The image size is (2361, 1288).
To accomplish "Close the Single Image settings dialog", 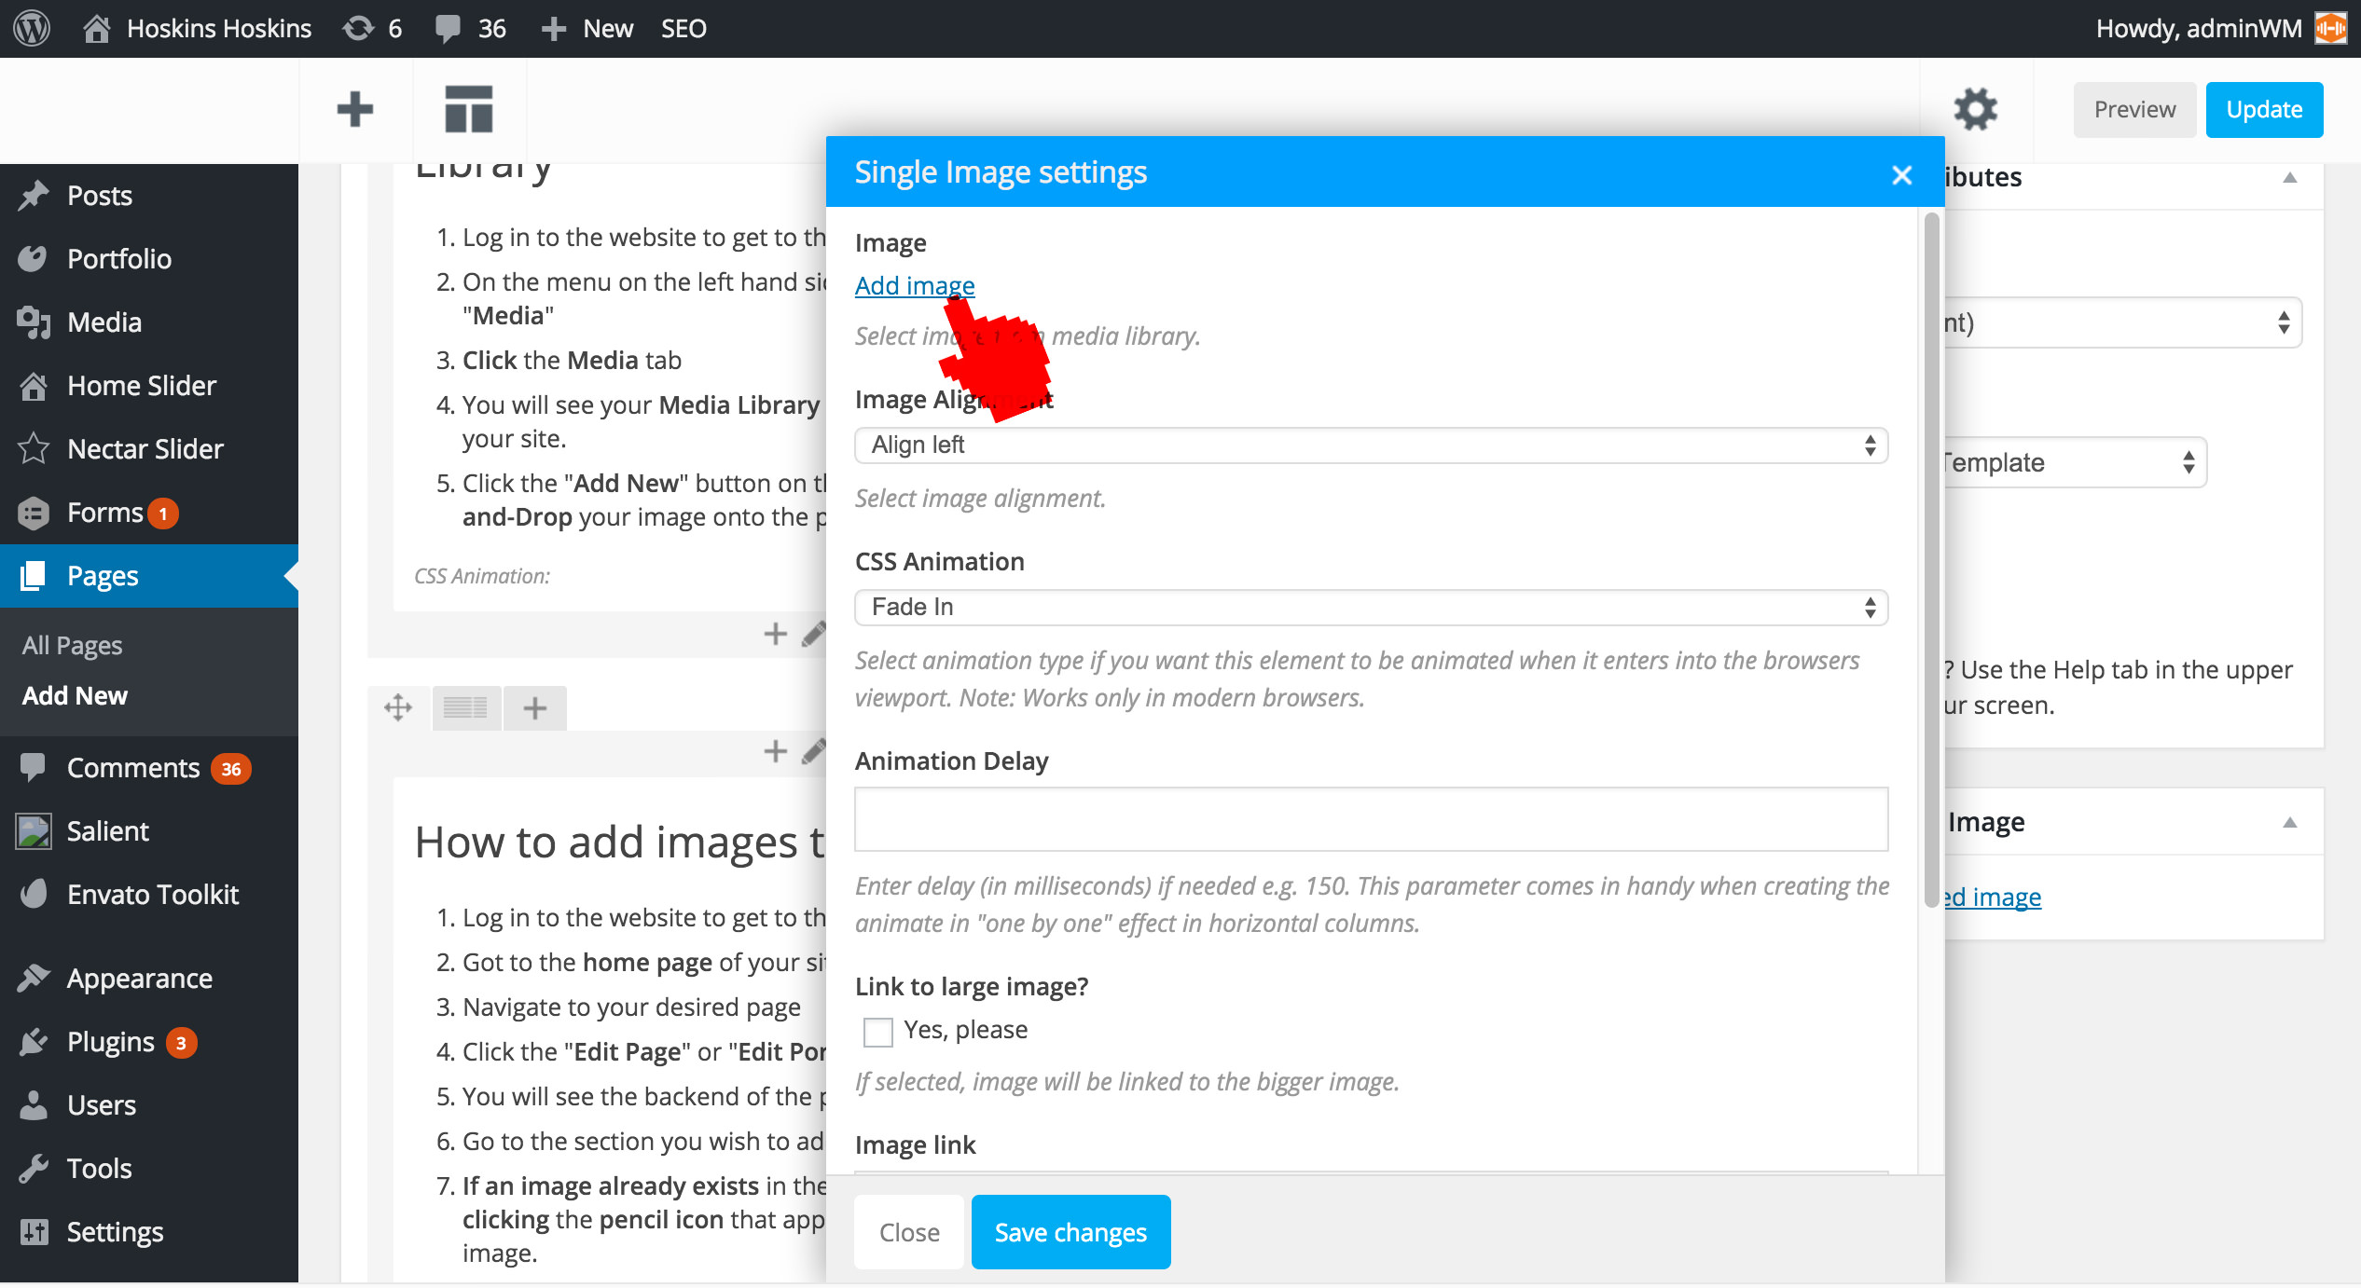I will [1902, 174].
